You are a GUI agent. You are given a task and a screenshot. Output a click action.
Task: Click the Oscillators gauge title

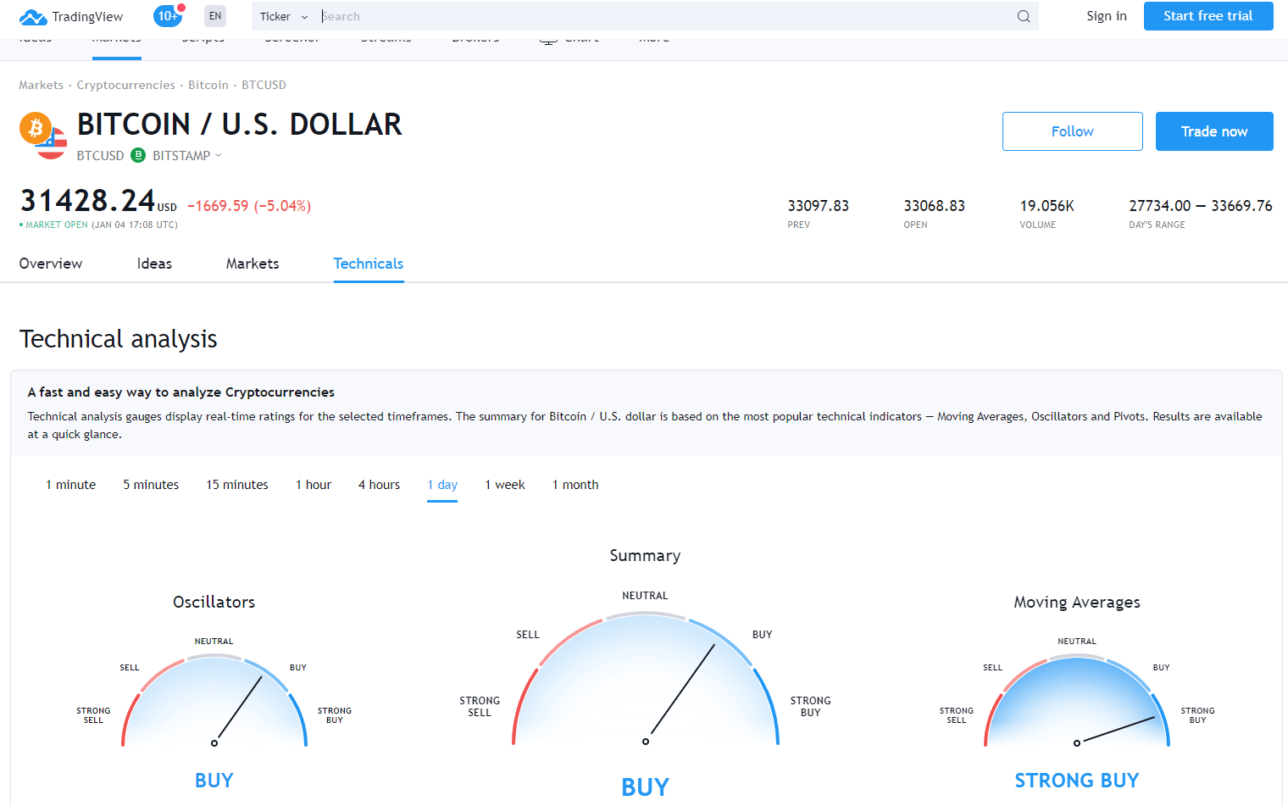click(214, 603)
